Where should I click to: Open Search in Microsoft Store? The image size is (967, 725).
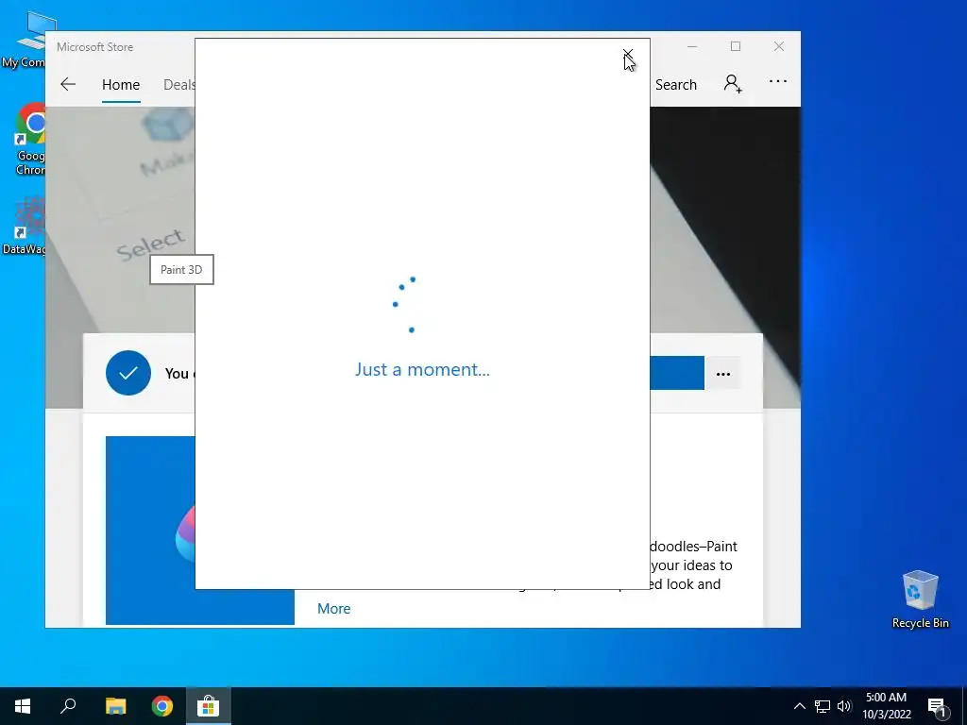tap(676, 84)
